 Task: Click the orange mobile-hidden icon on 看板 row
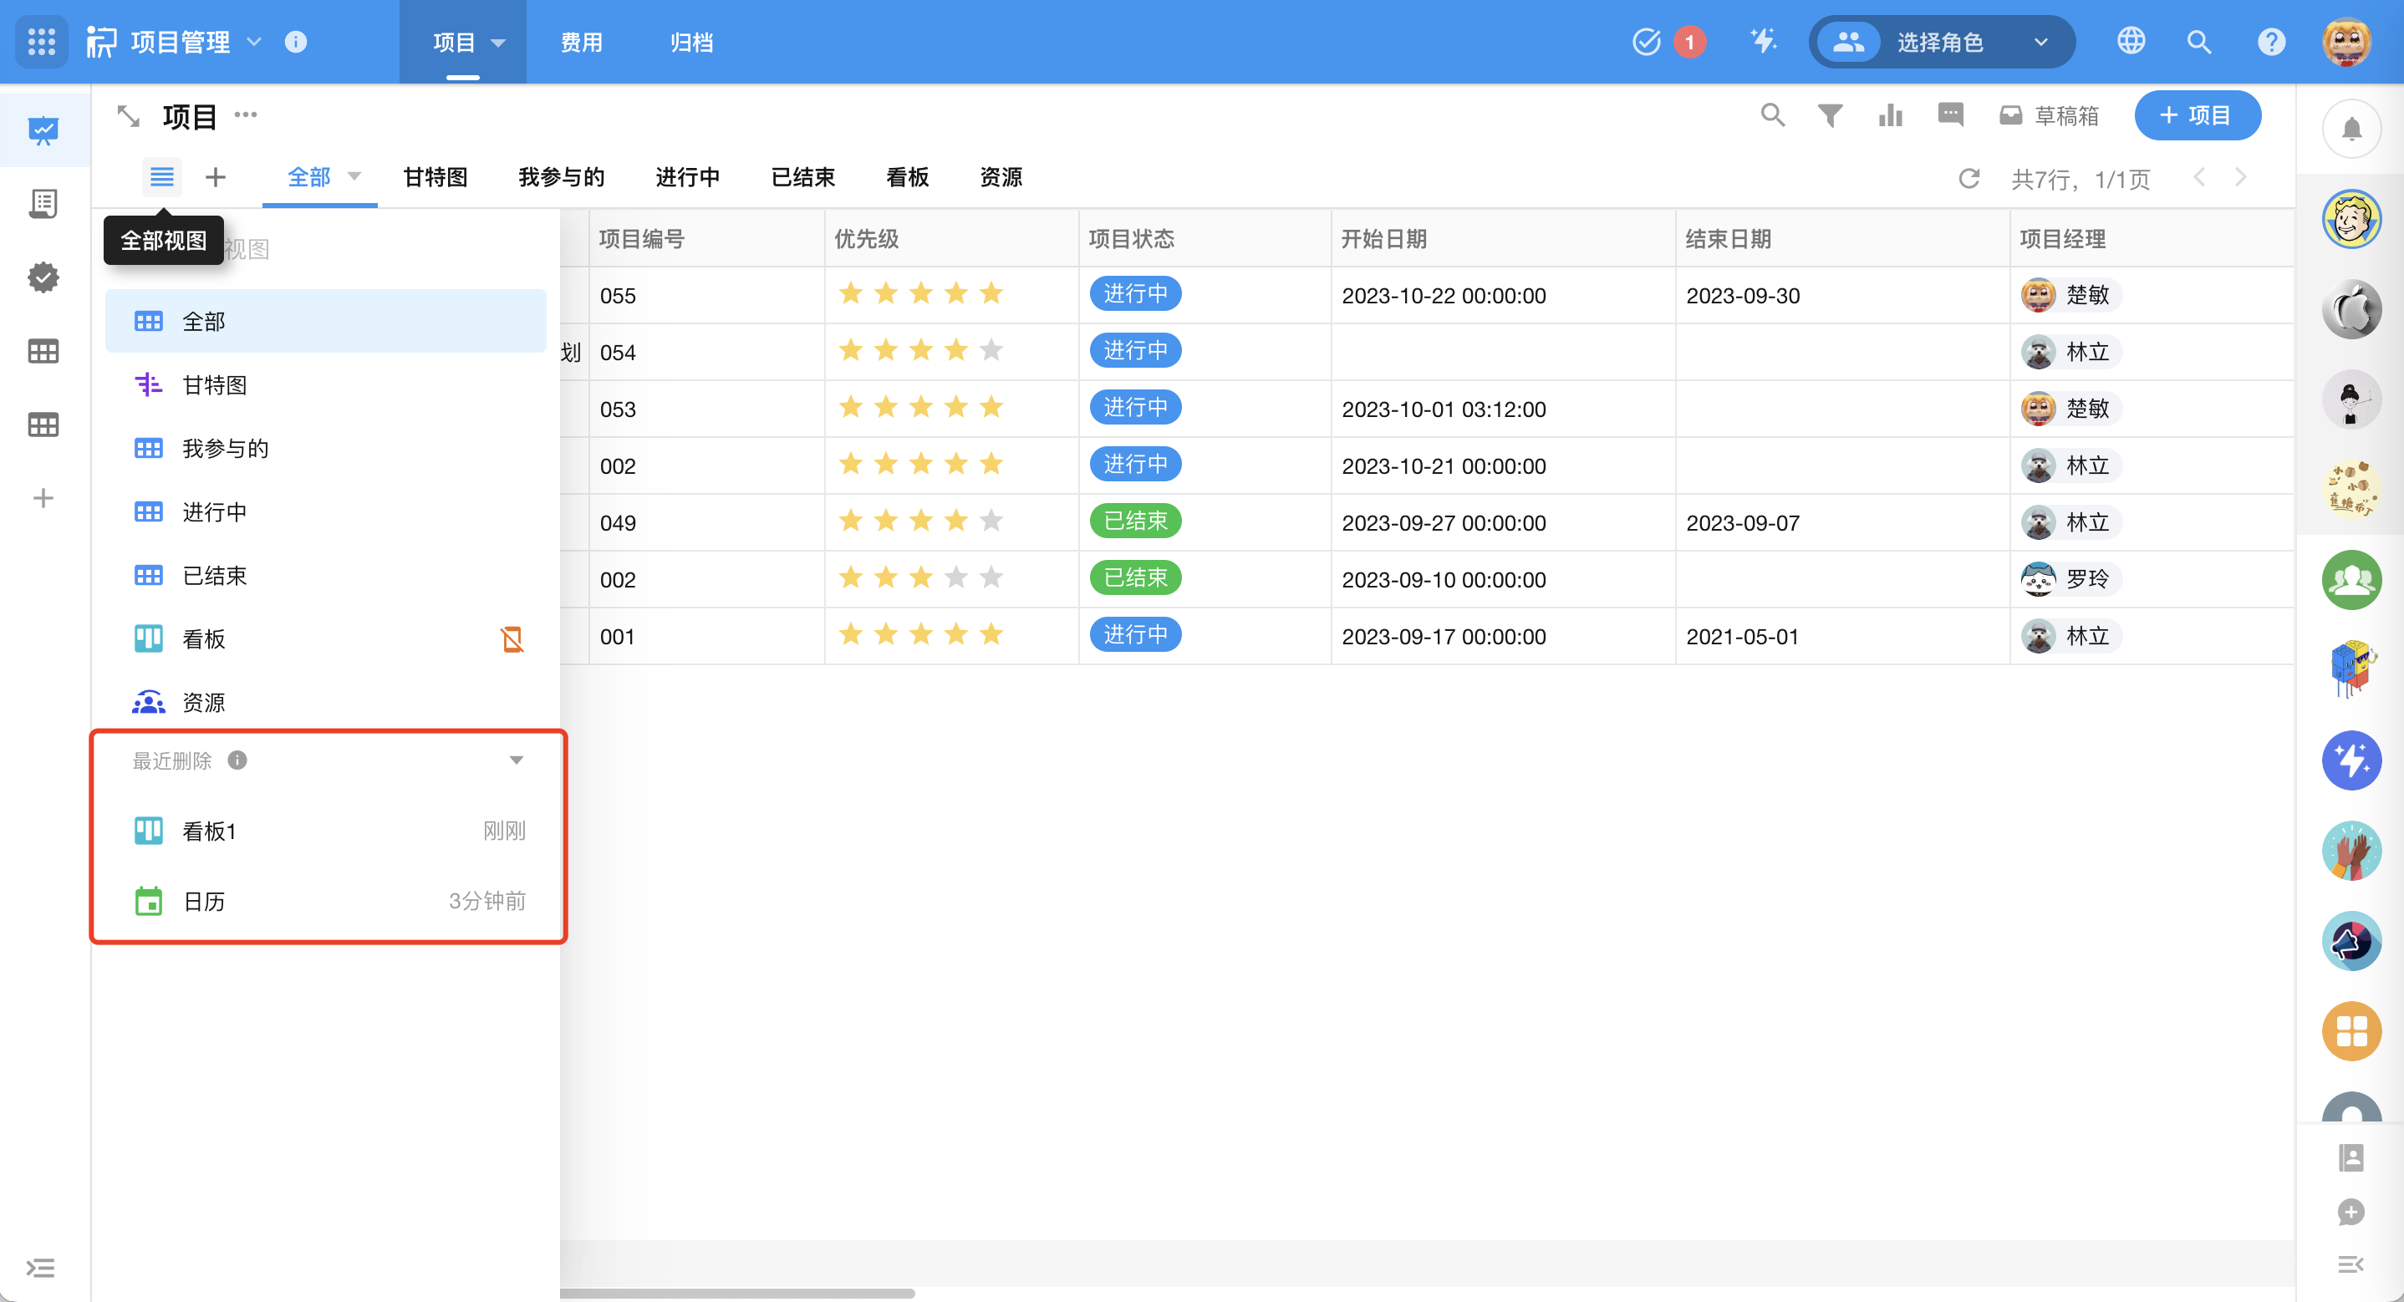[x=512, y=638]
